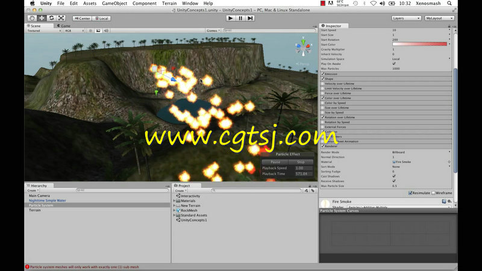Click the Playback Speed value field
Screen dimensions: 482x271
304,168
